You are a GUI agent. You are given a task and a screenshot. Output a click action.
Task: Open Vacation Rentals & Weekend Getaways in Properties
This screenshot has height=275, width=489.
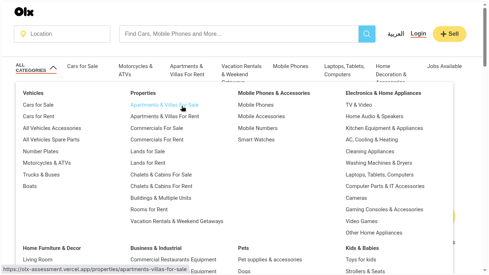point(177,221)
